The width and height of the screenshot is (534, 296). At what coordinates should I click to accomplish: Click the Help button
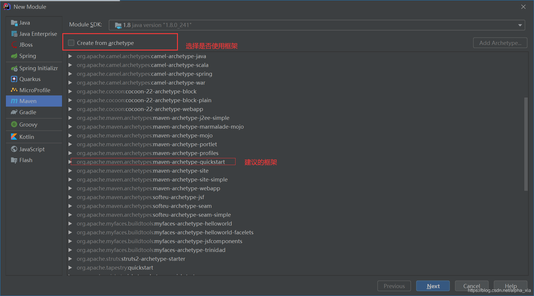[510, 286]
